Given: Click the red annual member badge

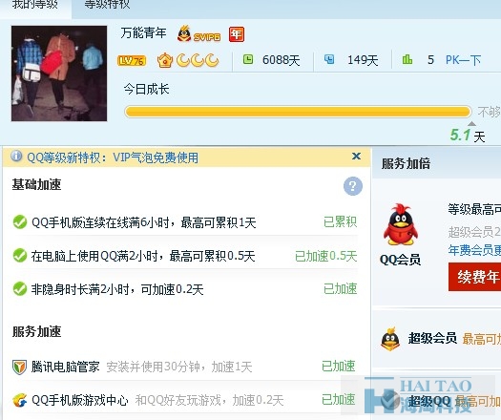Looking at the screenshot, I should (237, 34).
